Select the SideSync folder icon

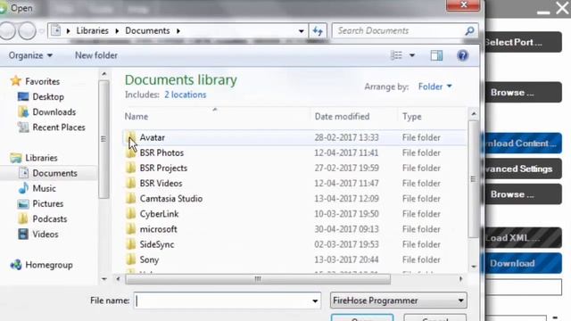click(131, 244)
